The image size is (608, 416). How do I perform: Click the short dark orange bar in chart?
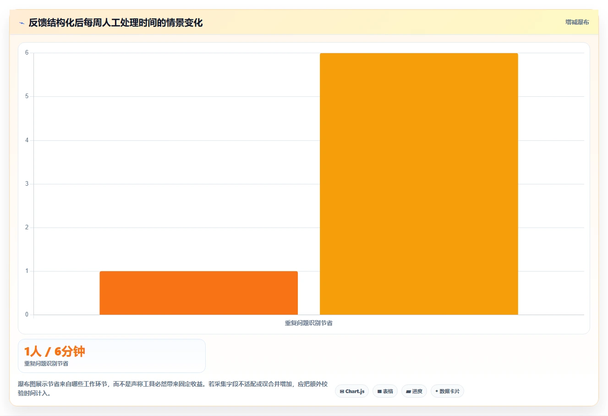pos(198,293)
